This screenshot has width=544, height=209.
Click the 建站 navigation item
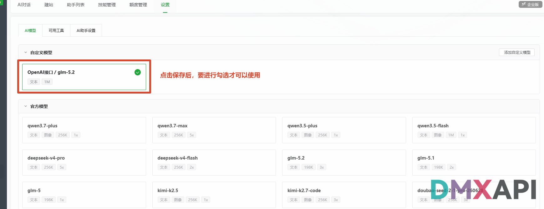pyautogui.click(x=49, y=5)
